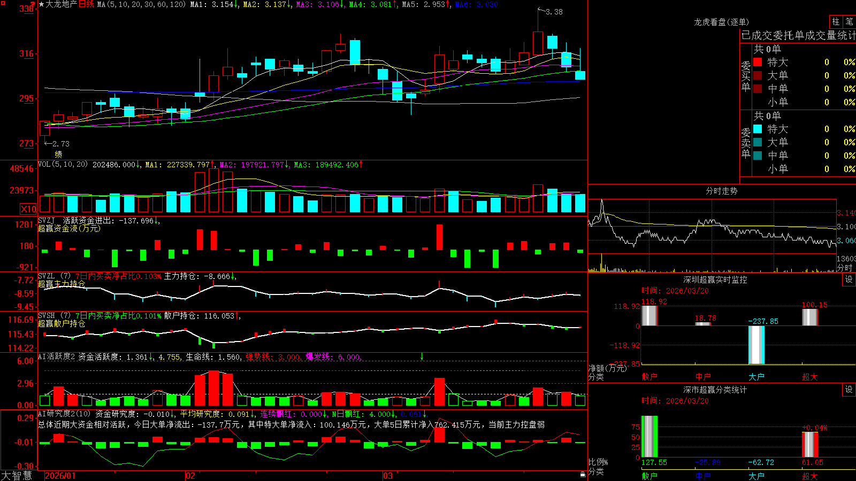Viewport: 856px width, 481px height.
Task: Click the 2026/01 date marker
Action: point(60,476)
